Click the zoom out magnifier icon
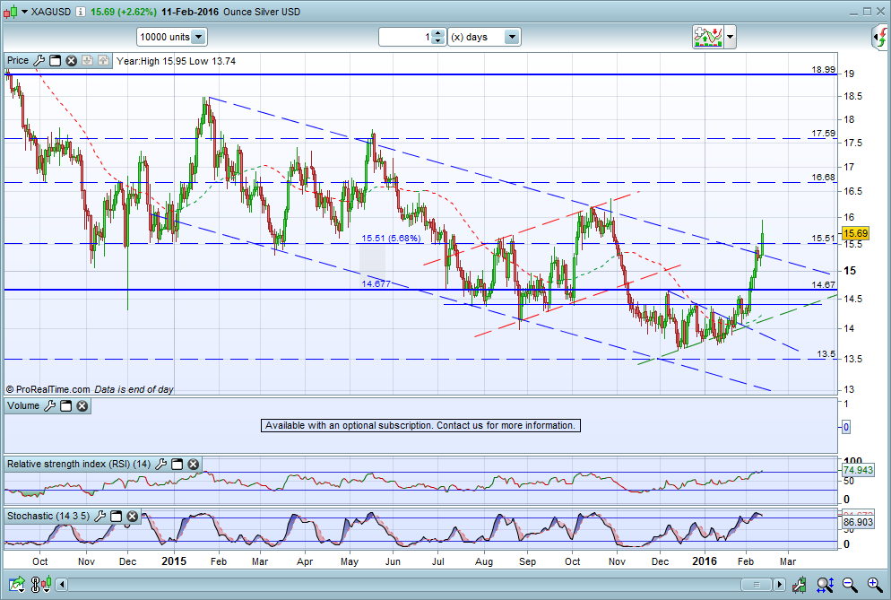891x600 pixels. (850, 584)
